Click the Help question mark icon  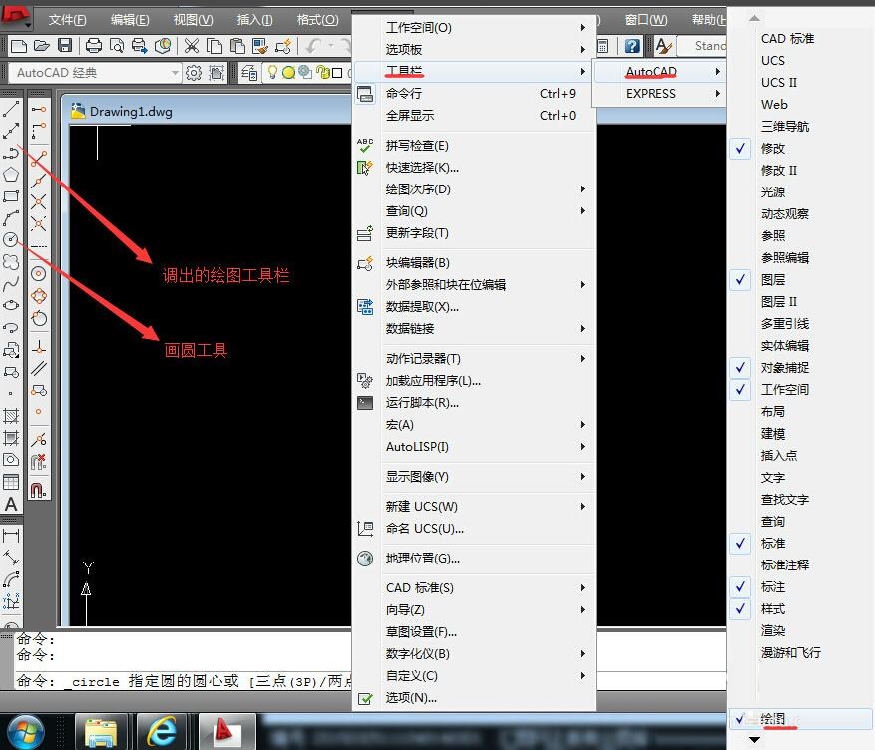632,46
